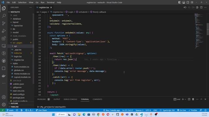This screenshot has height=117, width=209.
Task: Click Prettier in the status bar
Action: click(193, 110)
